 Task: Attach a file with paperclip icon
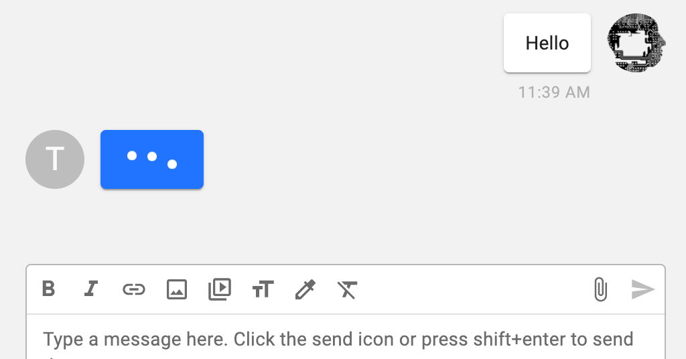click(601, 289)
